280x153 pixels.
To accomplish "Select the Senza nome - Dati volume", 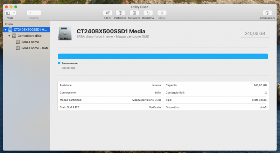I will tap(27, 48).
